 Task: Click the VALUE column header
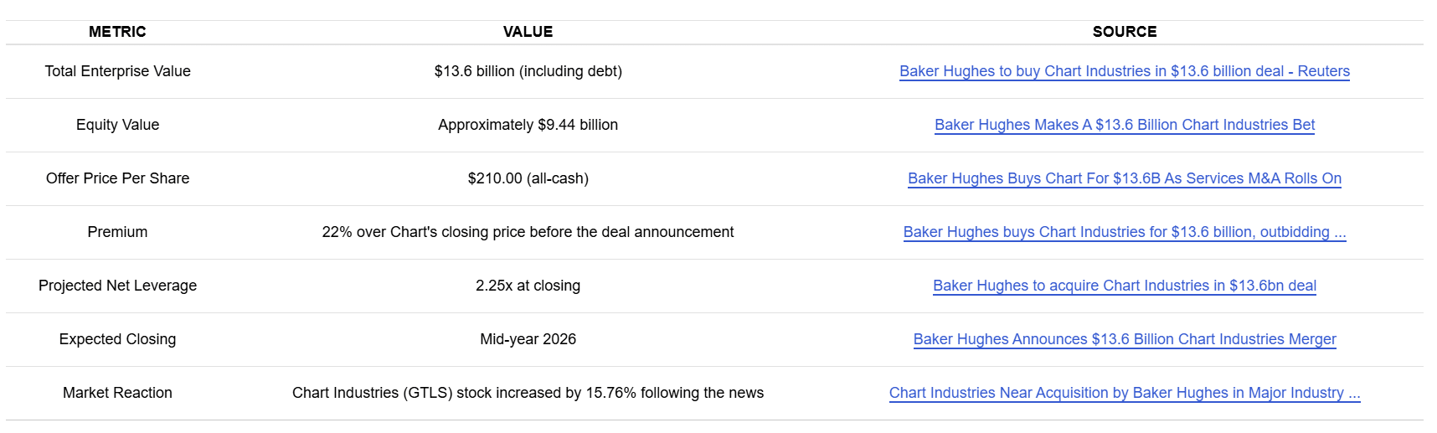528,32
